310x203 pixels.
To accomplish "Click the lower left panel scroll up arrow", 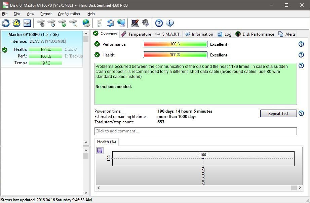I will 86,151.
